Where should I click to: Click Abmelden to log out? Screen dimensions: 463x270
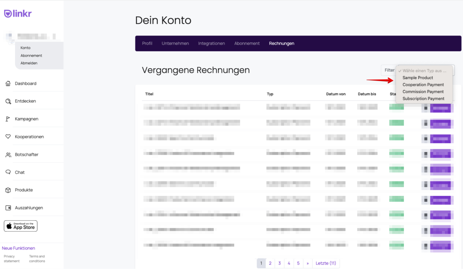click(x=29, y=63)
